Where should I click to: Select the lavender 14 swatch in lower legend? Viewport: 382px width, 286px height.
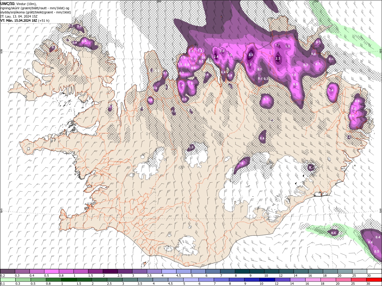(x=298, y=280)
